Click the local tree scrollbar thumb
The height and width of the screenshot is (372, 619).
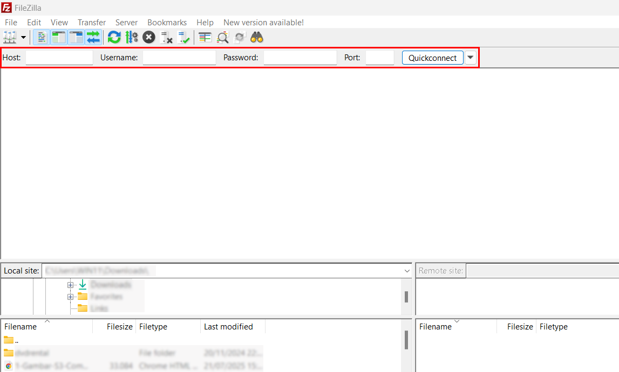(406, 297)
